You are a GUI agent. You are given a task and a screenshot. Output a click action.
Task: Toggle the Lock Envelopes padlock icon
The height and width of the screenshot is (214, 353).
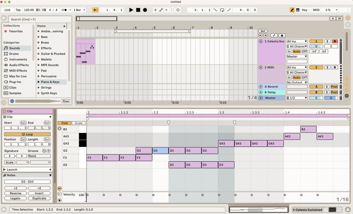[282, 35]
